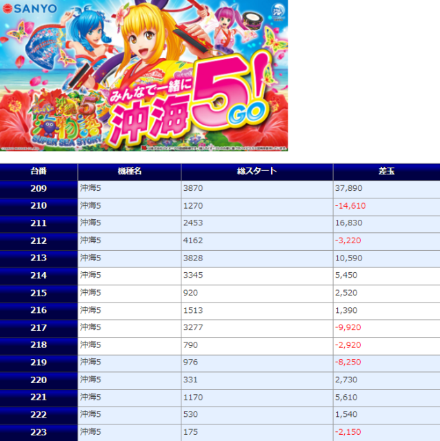440x441 pixels.
Task: Select machine number 219
Action: click(x=39, y=362)
